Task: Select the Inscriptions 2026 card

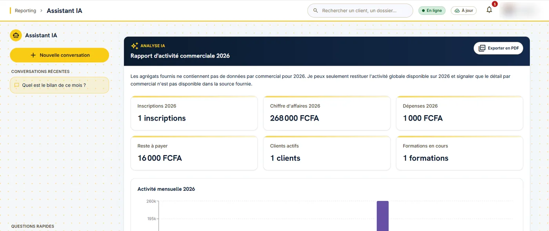Action: [x=194, y=113]
